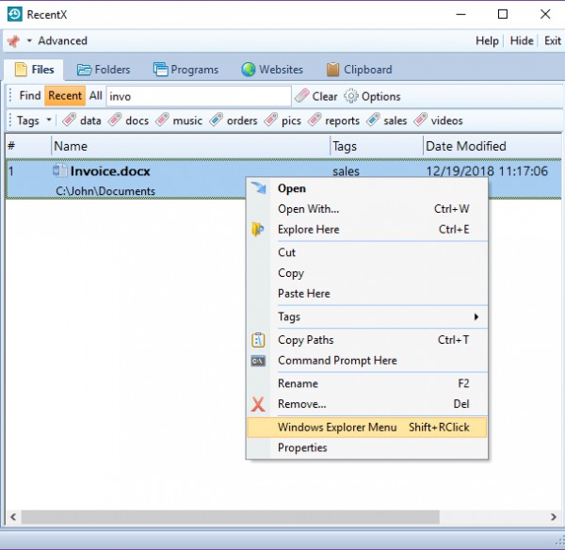Screen dimensions: 565x550
Task: Choose Open With... from context menu
Action: point(367,209)
